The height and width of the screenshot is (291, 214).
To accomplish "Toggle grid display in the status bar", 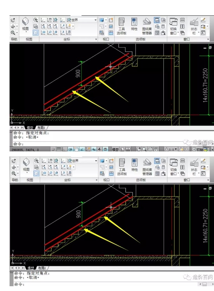I will pos(59,149).
